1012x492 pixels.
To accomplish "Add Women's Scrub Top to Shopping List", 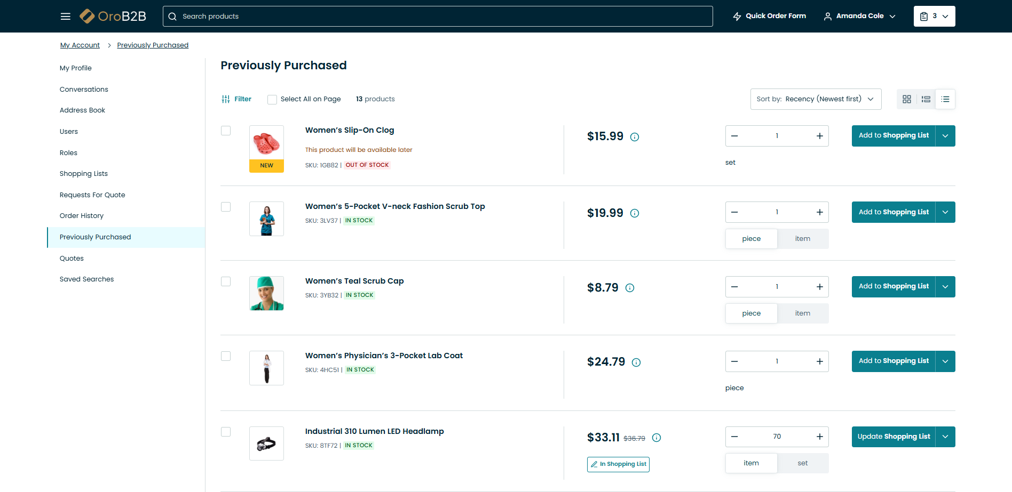I will [893, 212].
